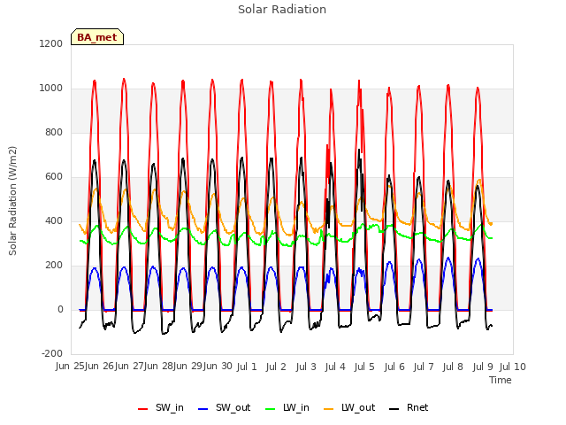Click the Jul 1 x-axis tick label
The image size is (566, 425).
[247, 367]
